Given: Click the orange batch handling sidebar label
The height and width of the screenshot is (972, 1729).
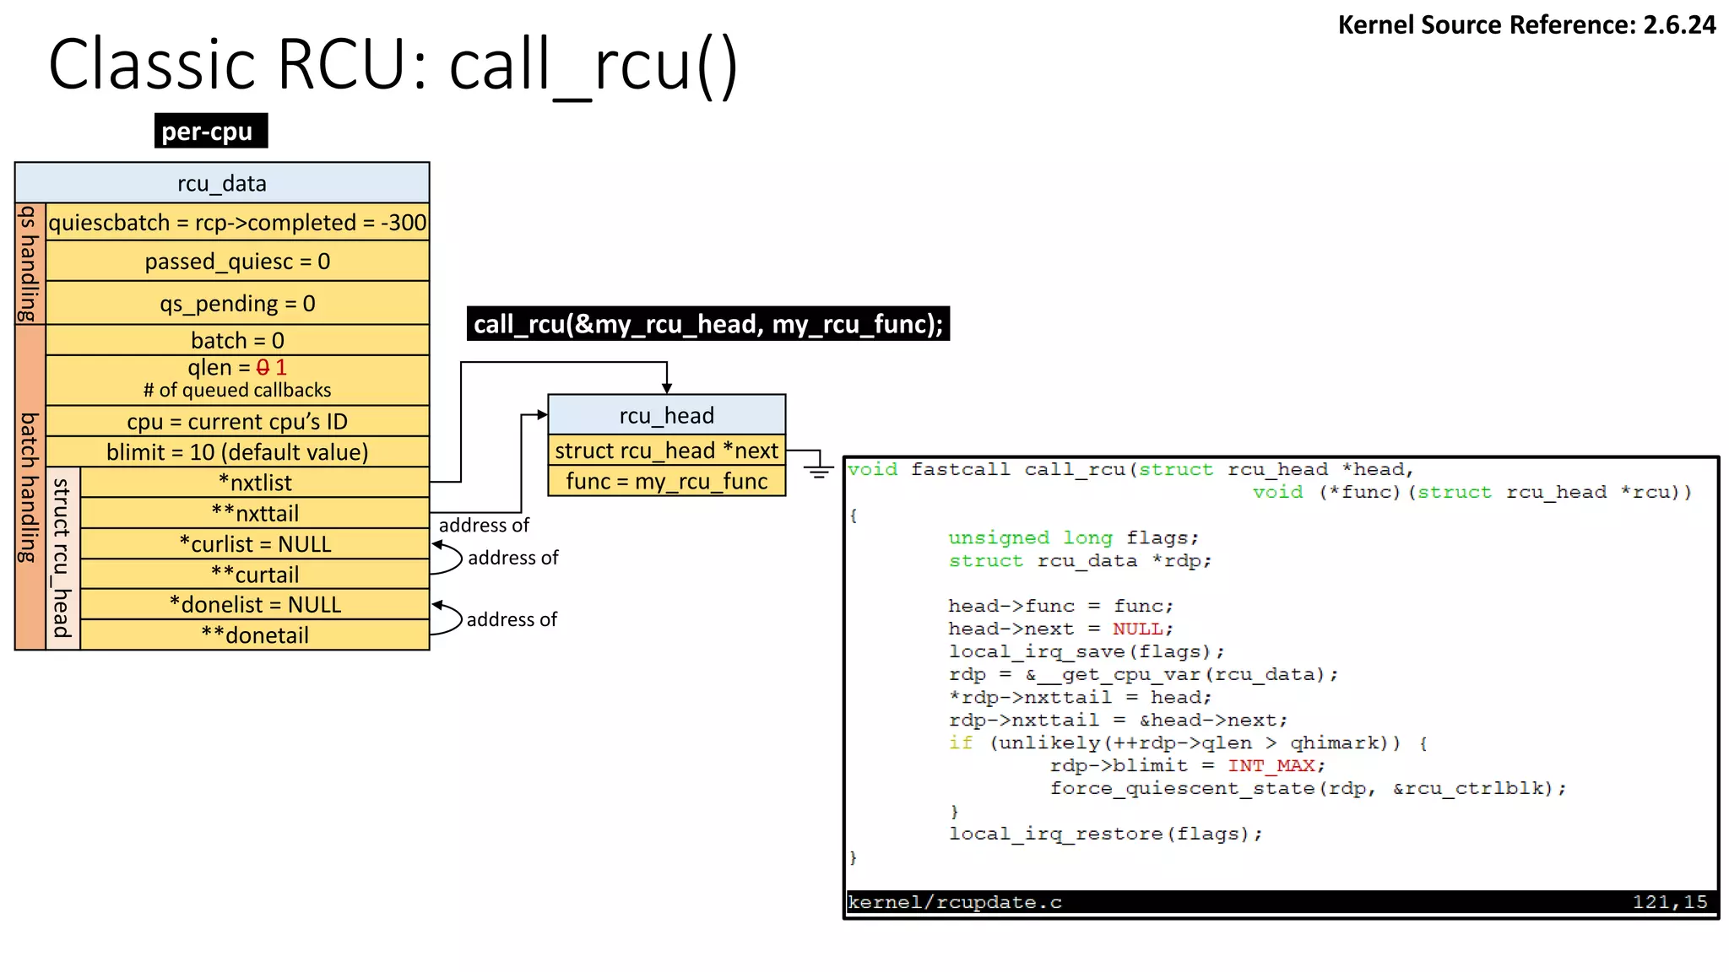Looking at the screenshot, I should point(30,488).
